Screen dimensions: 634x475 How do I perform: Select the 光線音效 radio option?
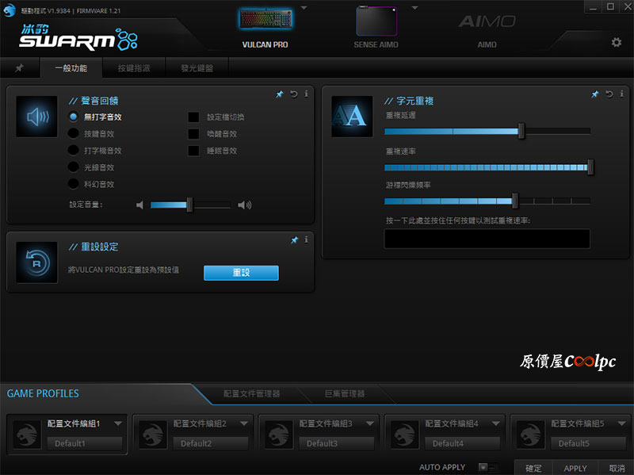[x=73, y=167]
